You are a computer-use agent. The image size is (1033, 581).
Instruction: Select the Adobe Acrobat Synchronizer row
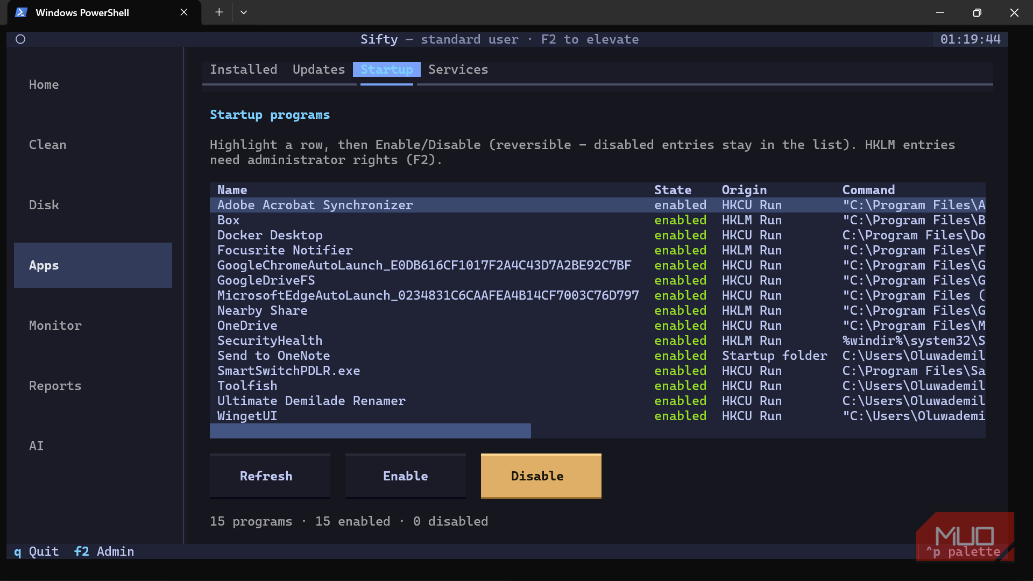pos(598,205)
